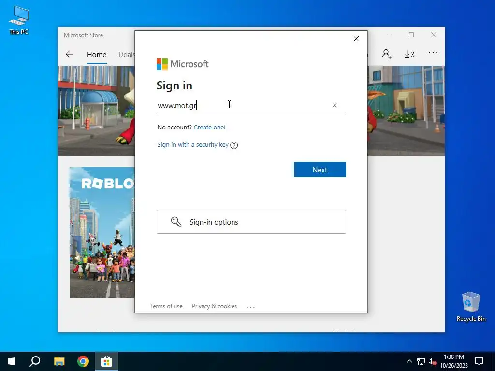Open taskbar search

click(35, 361)
